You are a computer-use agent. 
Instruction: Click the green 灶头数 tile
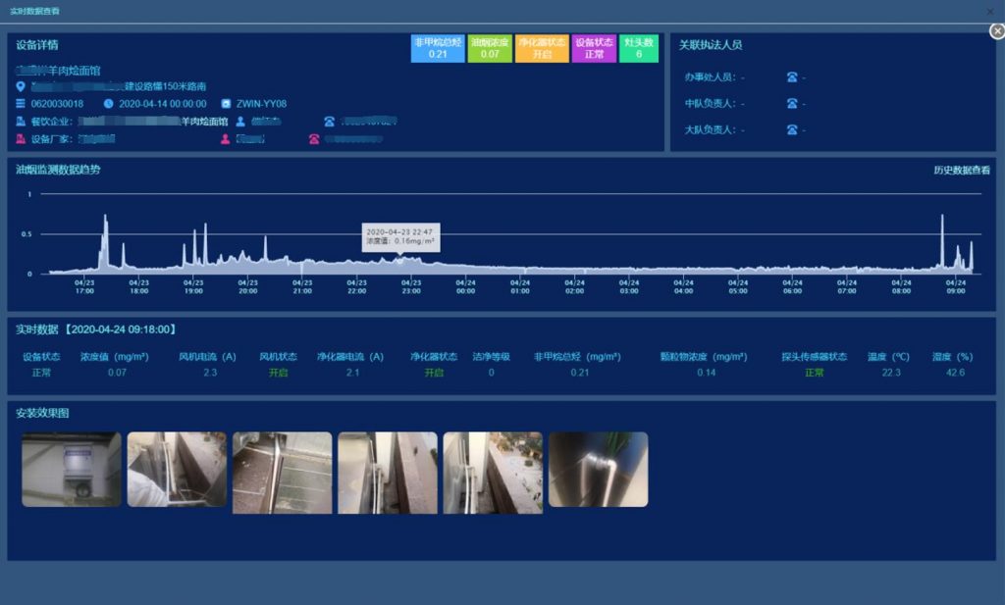[x=639, y=48]
